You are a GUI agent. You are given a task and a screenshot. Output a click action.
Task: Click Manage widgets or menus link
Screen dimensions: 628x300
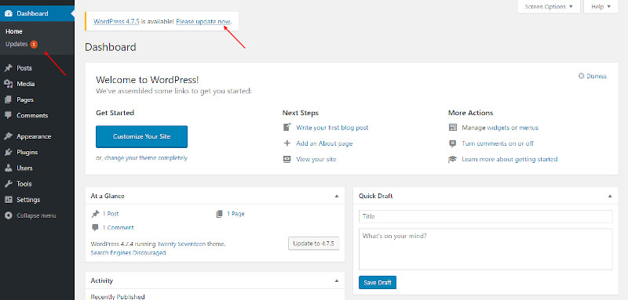click(500, 128)
